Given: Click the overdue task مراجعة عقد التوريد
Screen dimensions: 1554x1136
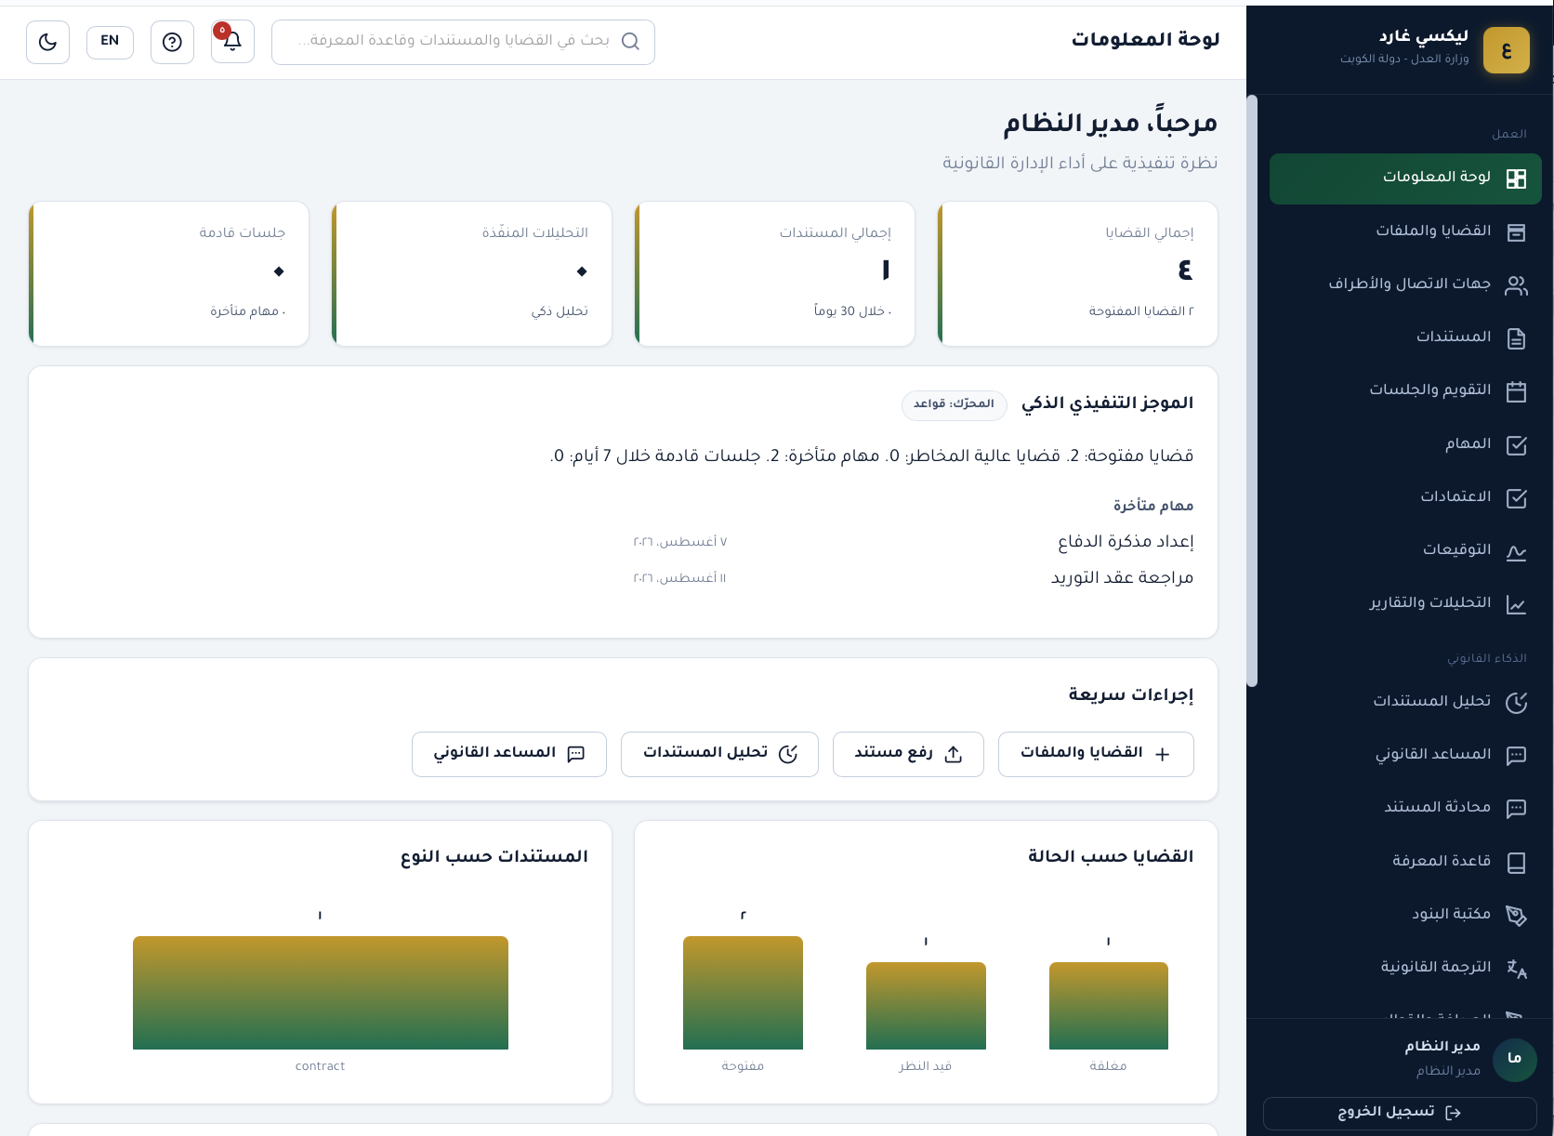Looking at the screenshot, I should coord(1122,578).
